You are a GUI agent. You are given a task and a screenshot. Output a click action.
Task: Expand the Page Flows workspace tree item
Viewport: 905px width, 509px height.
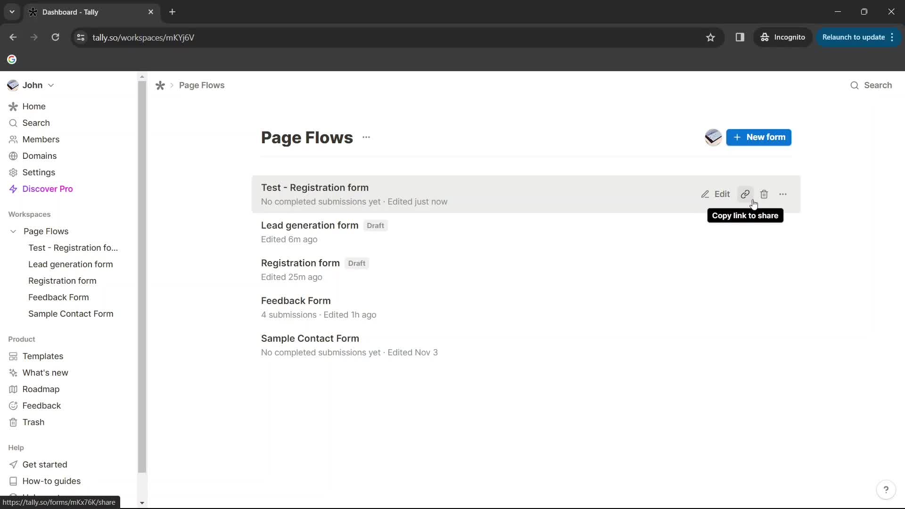pyautogui.click(x=13, y=231)
